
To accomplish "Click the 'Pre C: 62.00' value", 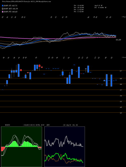I will [79, 12].
